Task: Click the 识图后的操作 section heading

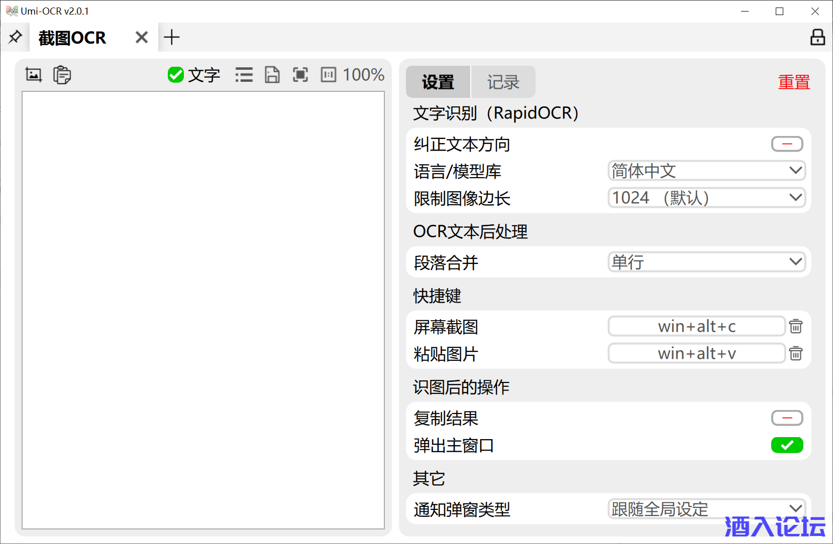Action: (461, 387)
